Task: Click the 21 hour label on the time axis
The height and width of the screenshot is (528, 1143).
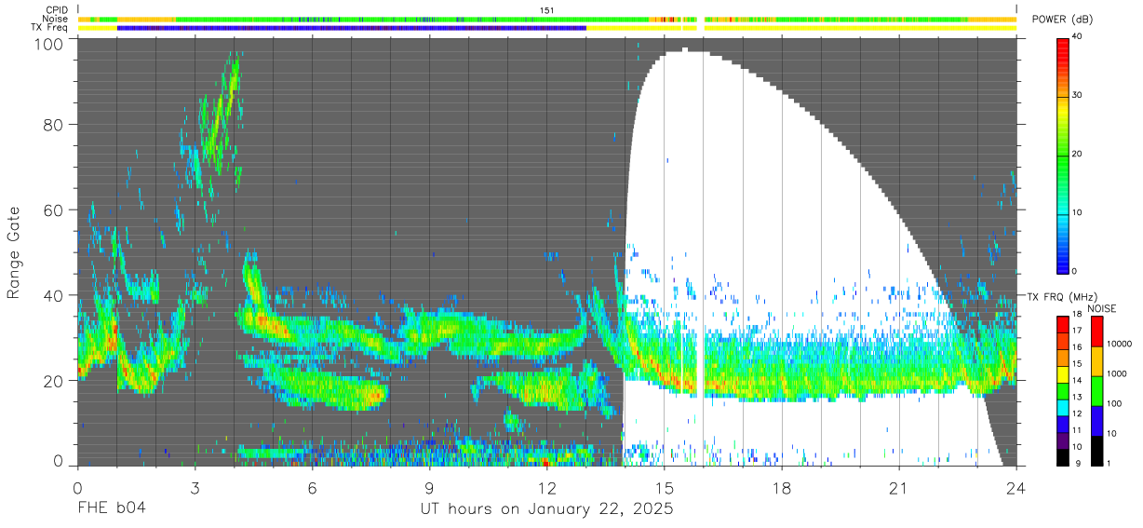Action: [899, 488]
